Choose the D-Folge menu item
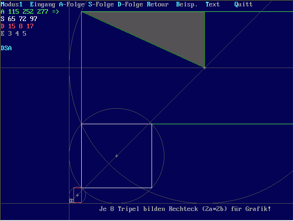 pyautogui.click(x=130, y=4)
